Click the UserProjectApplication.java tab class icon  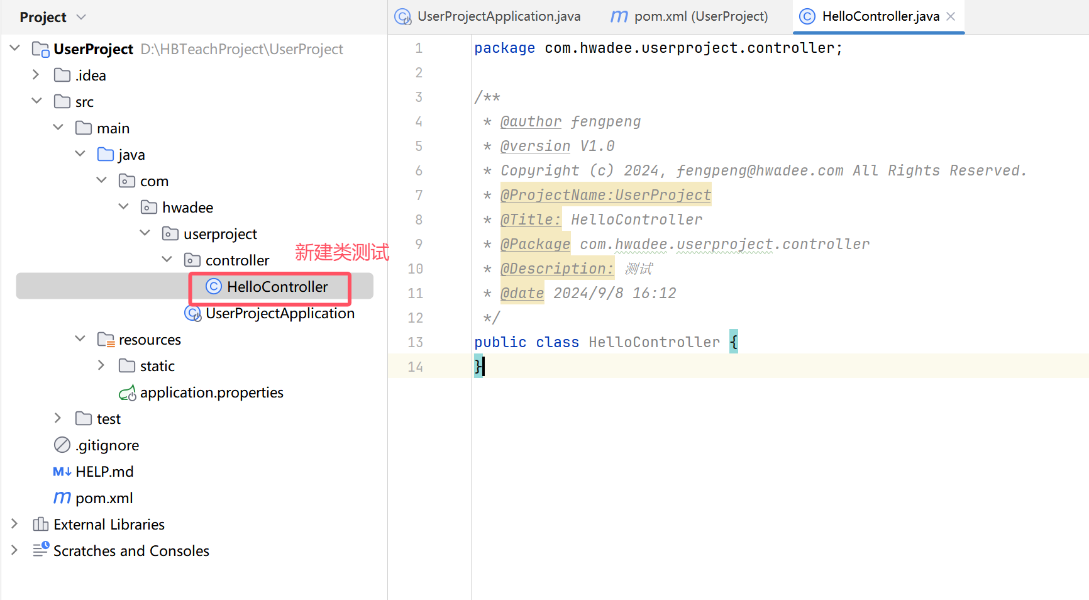403,16
